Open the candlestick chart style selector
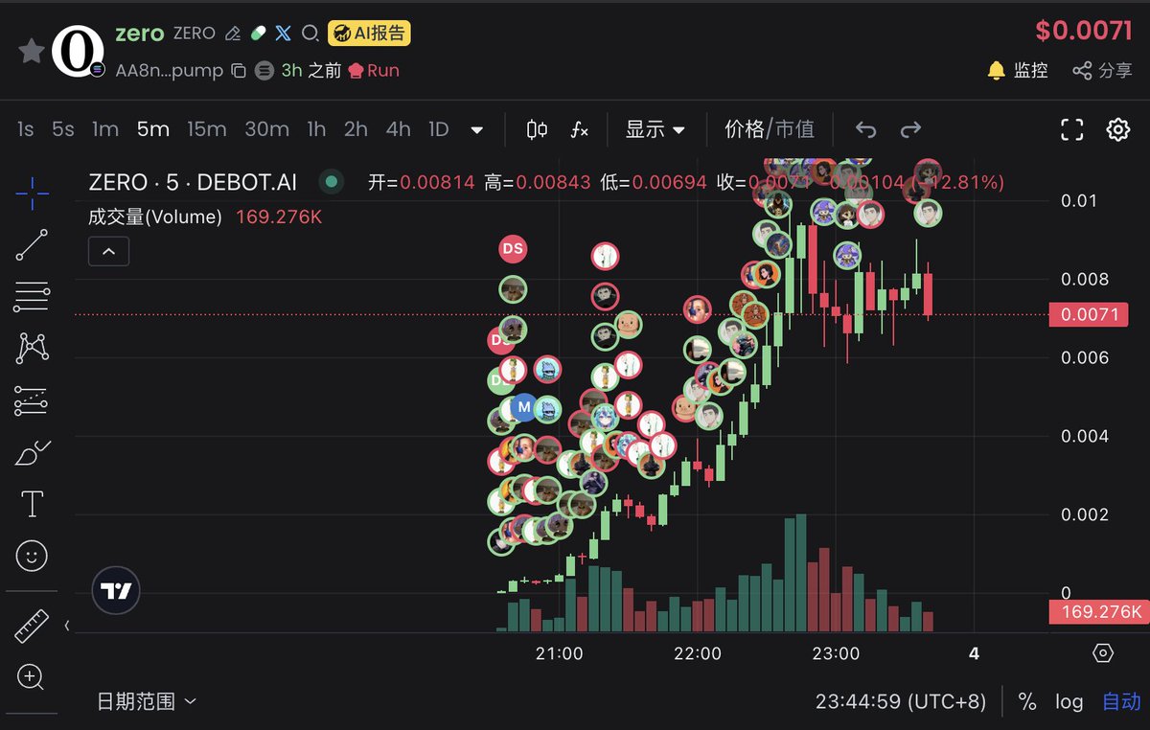Screen dimensions: 1150x730 pos(537,129)
